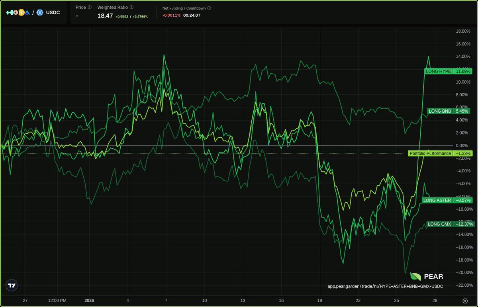
Task: Click the 28 date label on time axis
Action: pyautogui.click(x=435, y=301)
